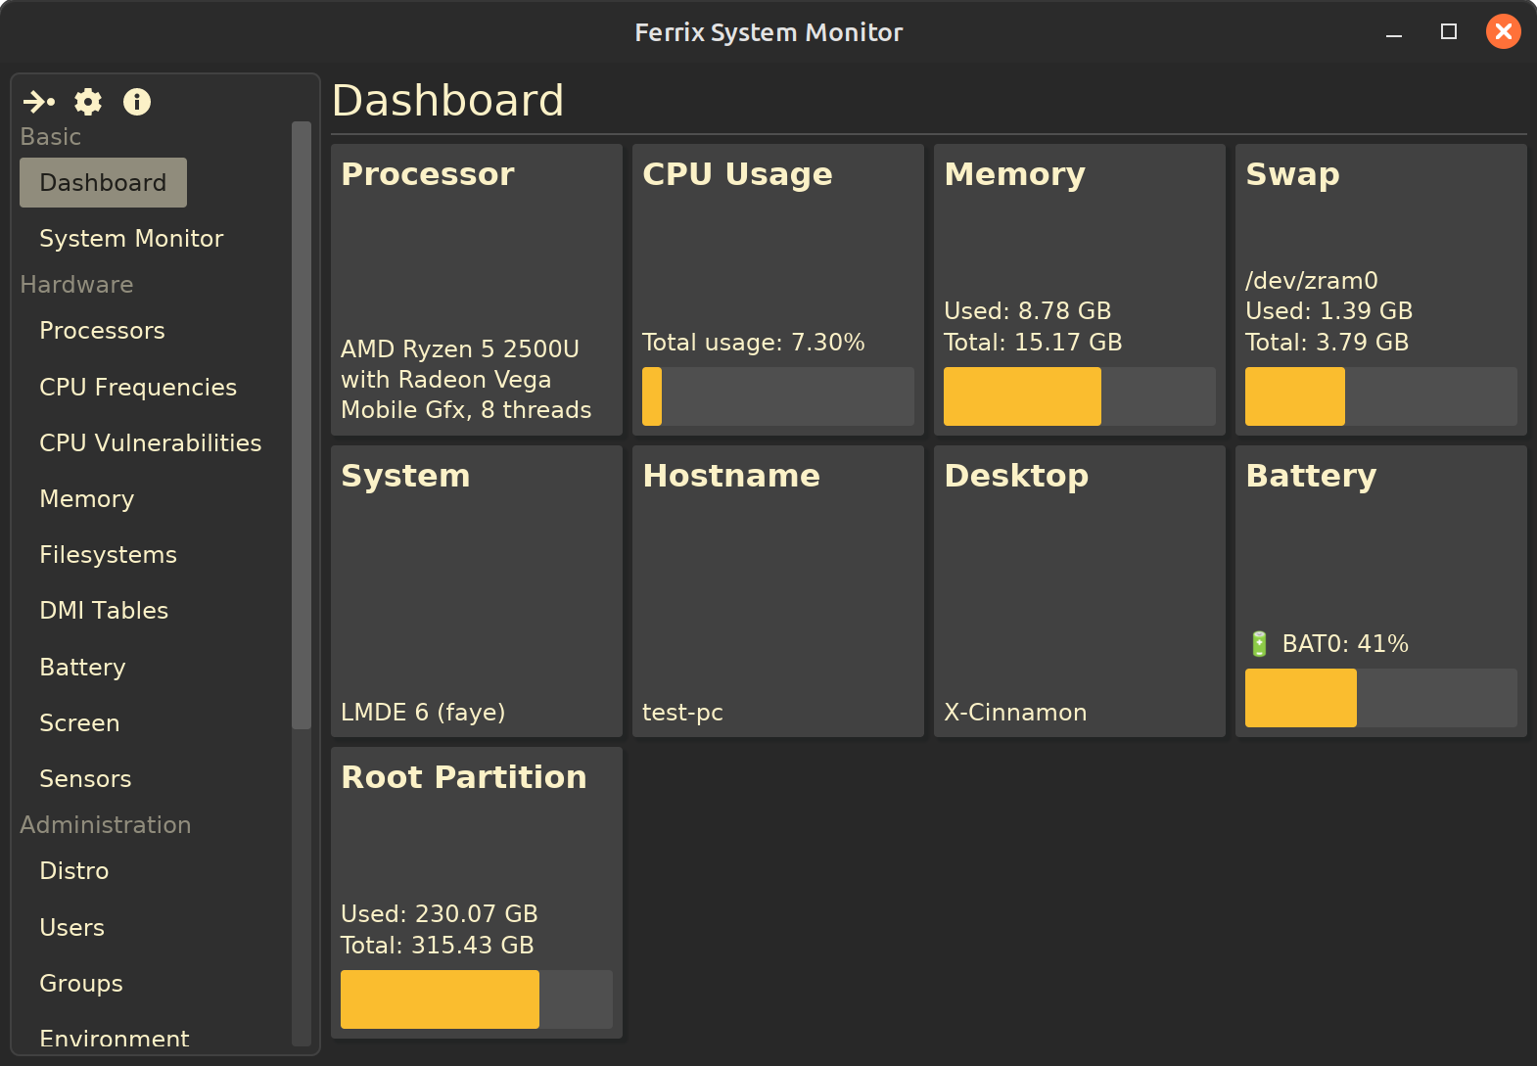The height and width of the screenshot is (1066, 1537).
Task: Open the Filesystems sidebar entry
Action: tap(108, 555)
